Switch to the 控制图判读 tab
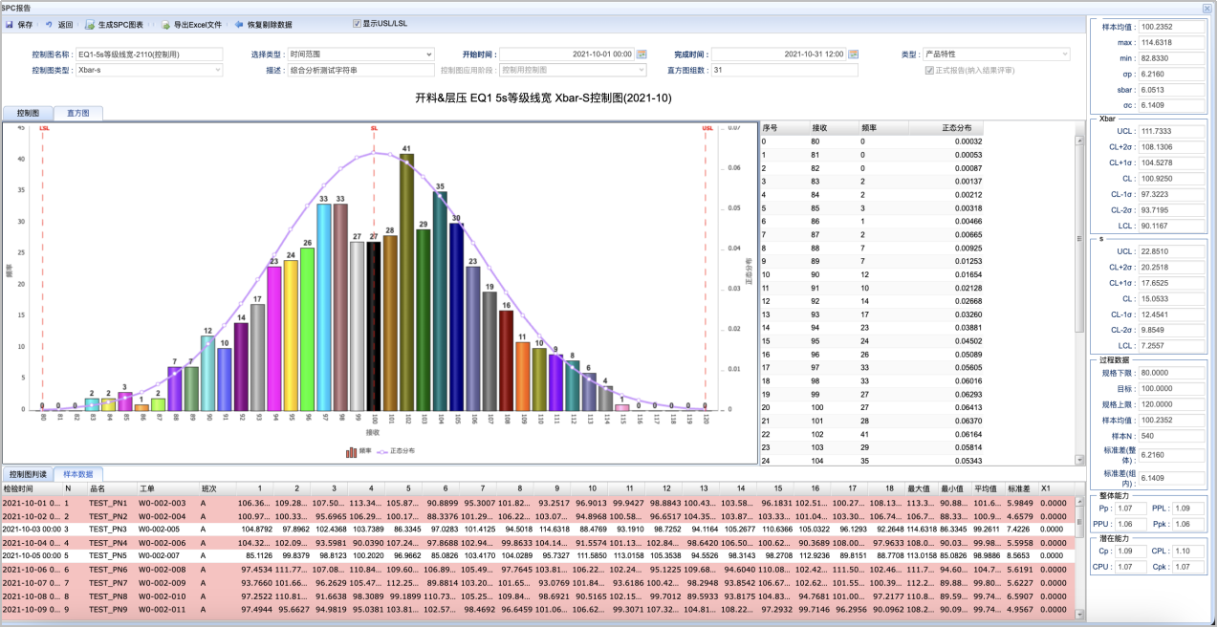 (x=27, y=473)
